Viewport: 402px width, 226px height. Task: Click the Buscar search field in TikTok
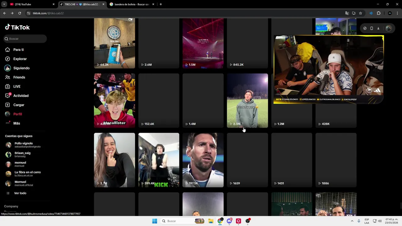25,39
